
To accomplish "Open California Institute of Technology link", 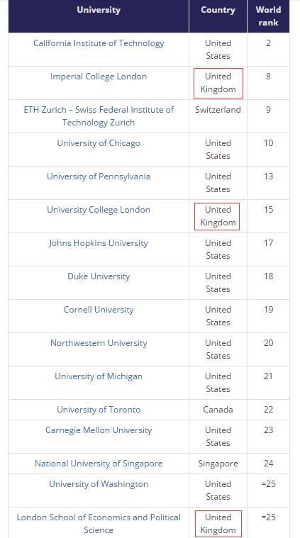I will (x=99, y=43).
